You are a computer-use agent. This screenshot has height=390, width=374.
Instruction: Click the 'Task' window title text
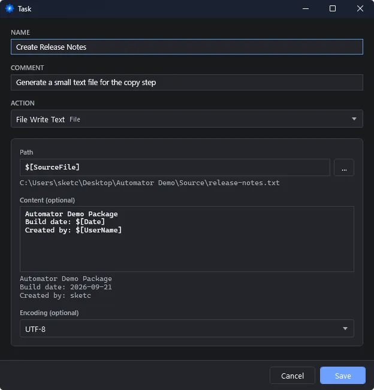tap(25, 9)
